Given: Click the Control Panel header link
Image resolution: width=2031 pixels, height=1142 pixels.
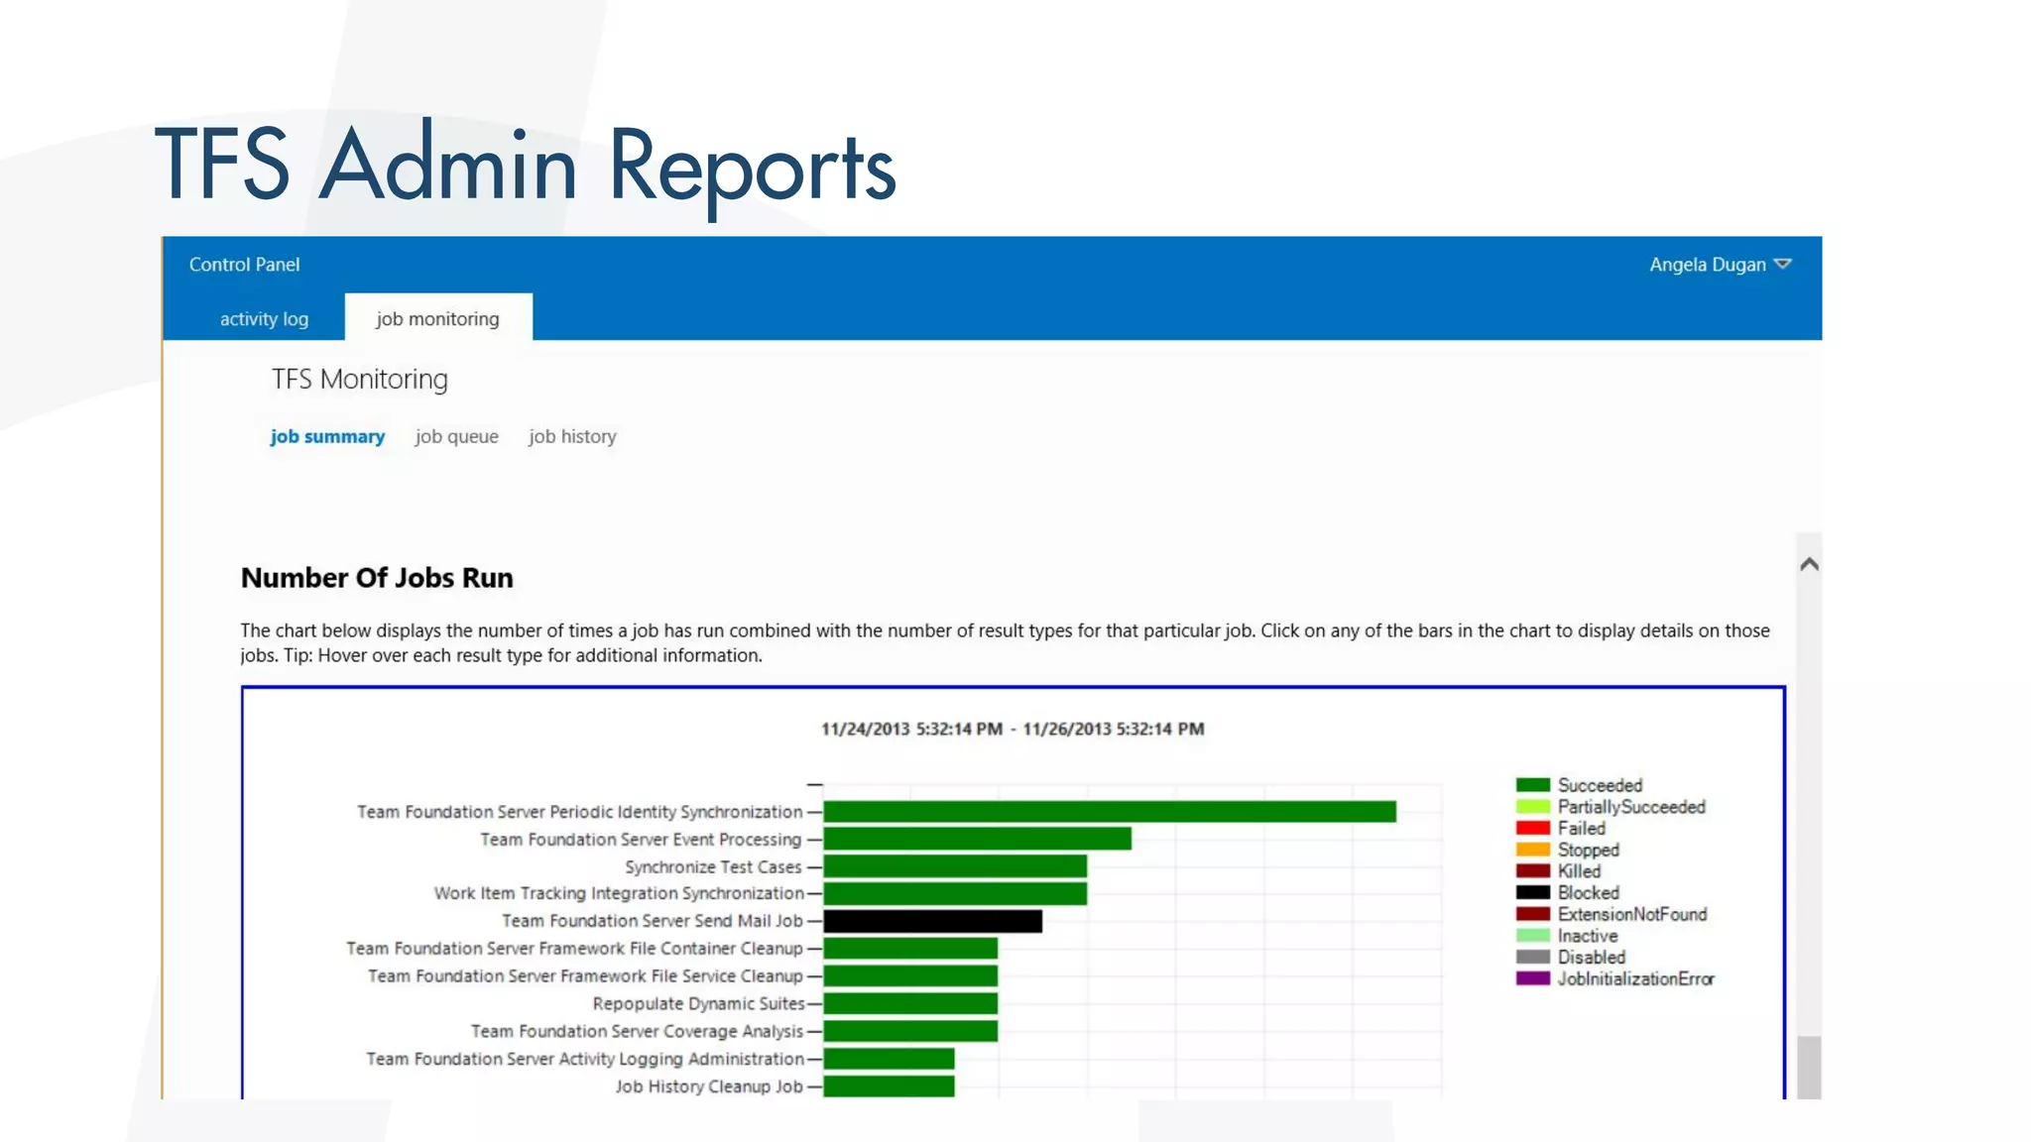Looking at the screenshot, I should pyautogui.click(x=244, y=265).
